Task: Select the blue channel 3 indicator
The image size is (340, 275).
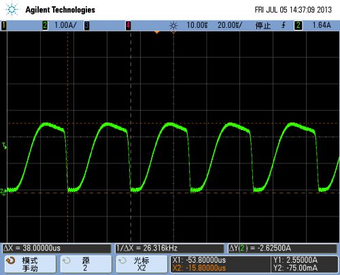Action: (x=86, y=25)
